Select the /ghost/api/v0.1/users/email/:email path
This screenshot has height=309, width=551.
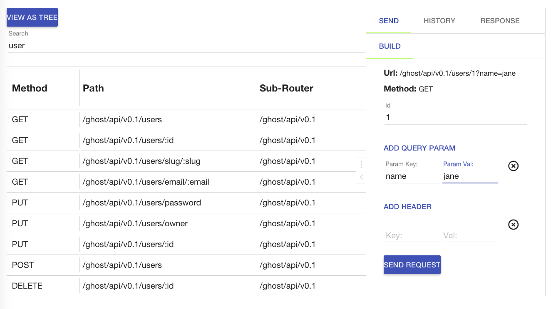pos(146,182)
